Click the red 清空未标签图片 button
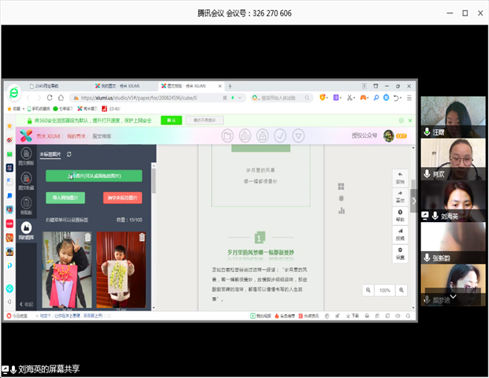Viewport: 489px width, 378px height. [121, 198]
